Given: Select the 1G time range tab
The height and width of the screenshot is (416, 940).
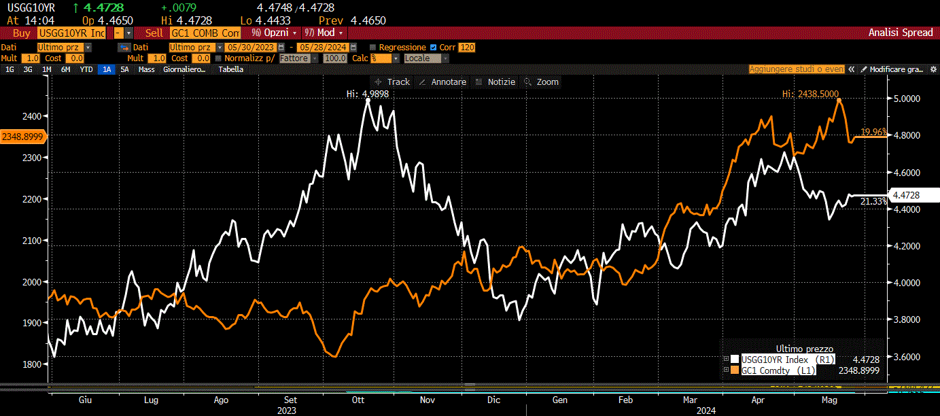Looking at the screenshot, I should [10, 69].
